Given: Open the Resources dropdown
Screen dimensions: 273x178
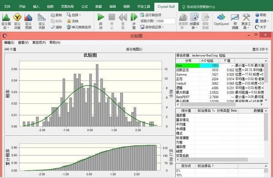Looking at the screenshot, I should click(262, 21).
